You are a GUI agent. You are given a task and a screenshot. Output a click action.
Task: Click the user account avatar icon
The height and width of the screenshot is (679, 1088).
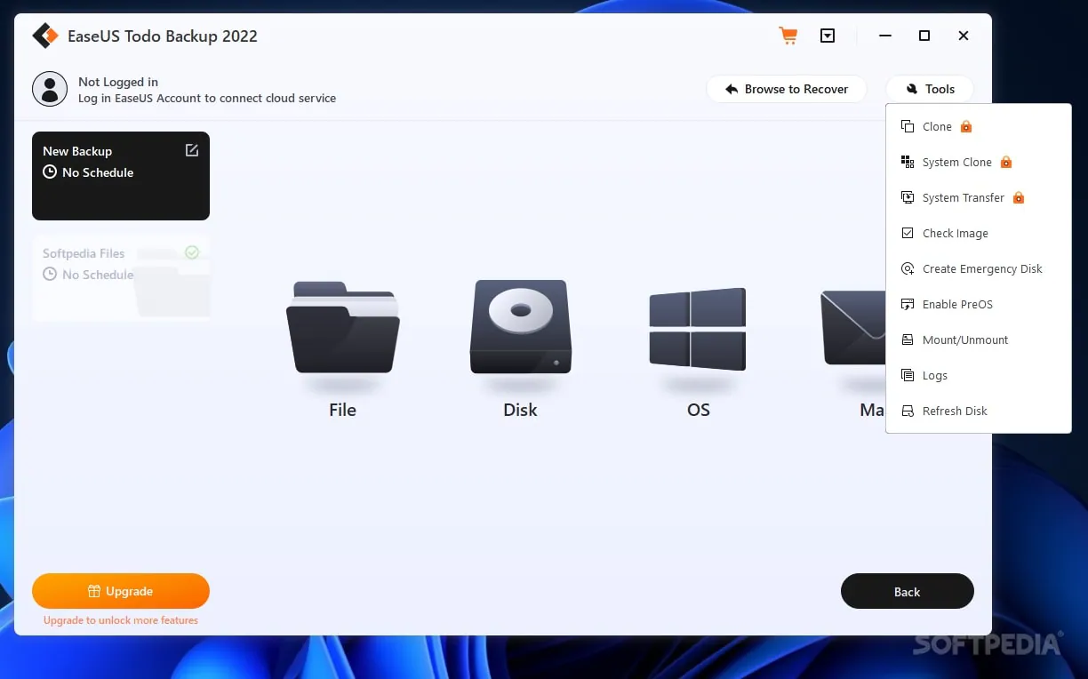(50, 89)
